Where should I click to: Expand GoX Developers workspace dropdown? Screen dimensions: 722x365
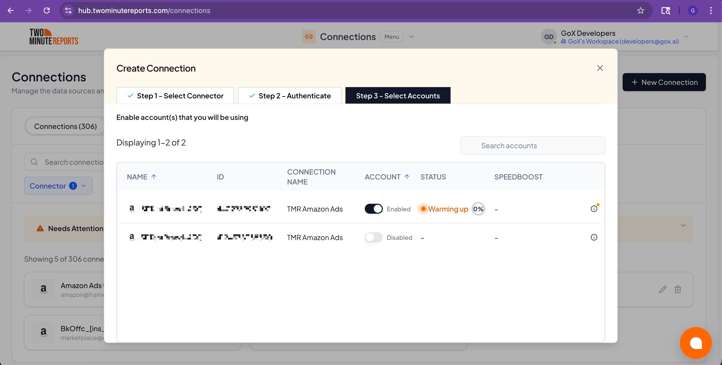pos(686,37)
